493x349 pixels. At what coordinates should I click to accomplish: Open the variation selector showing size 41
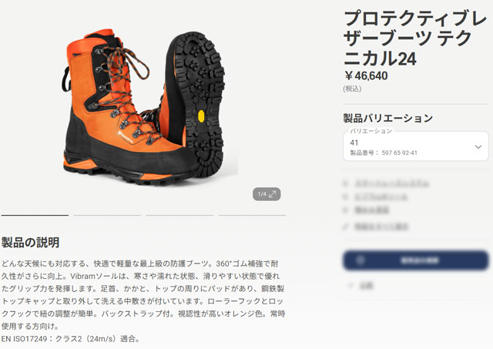(416, 146)
